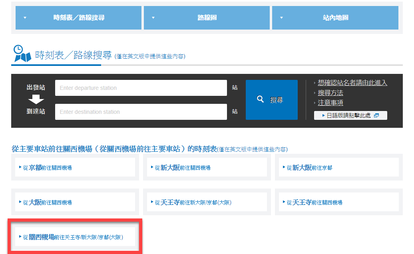Click the magnifier icon in the search button

pyautogui.click(x=260, y=99)
